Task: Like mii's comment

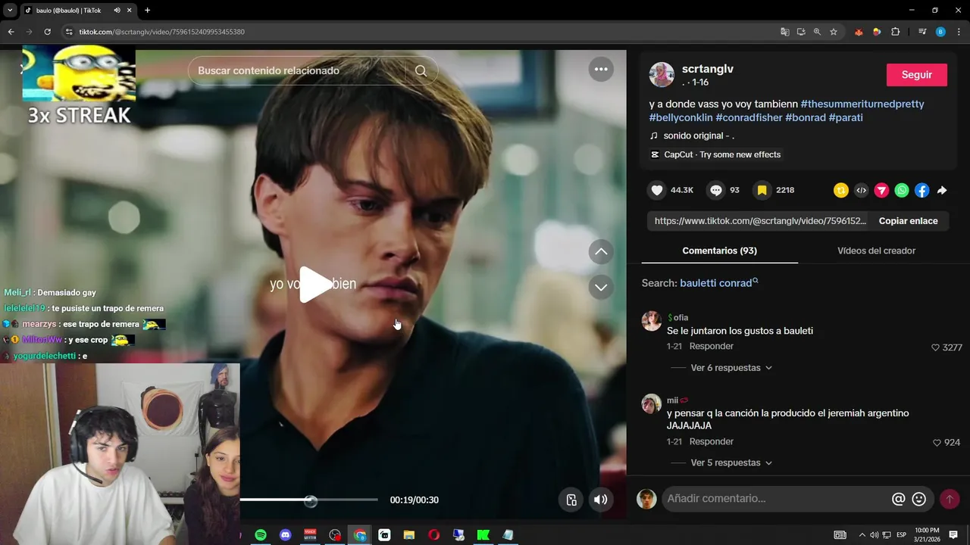Action: [x=937, y=443]
